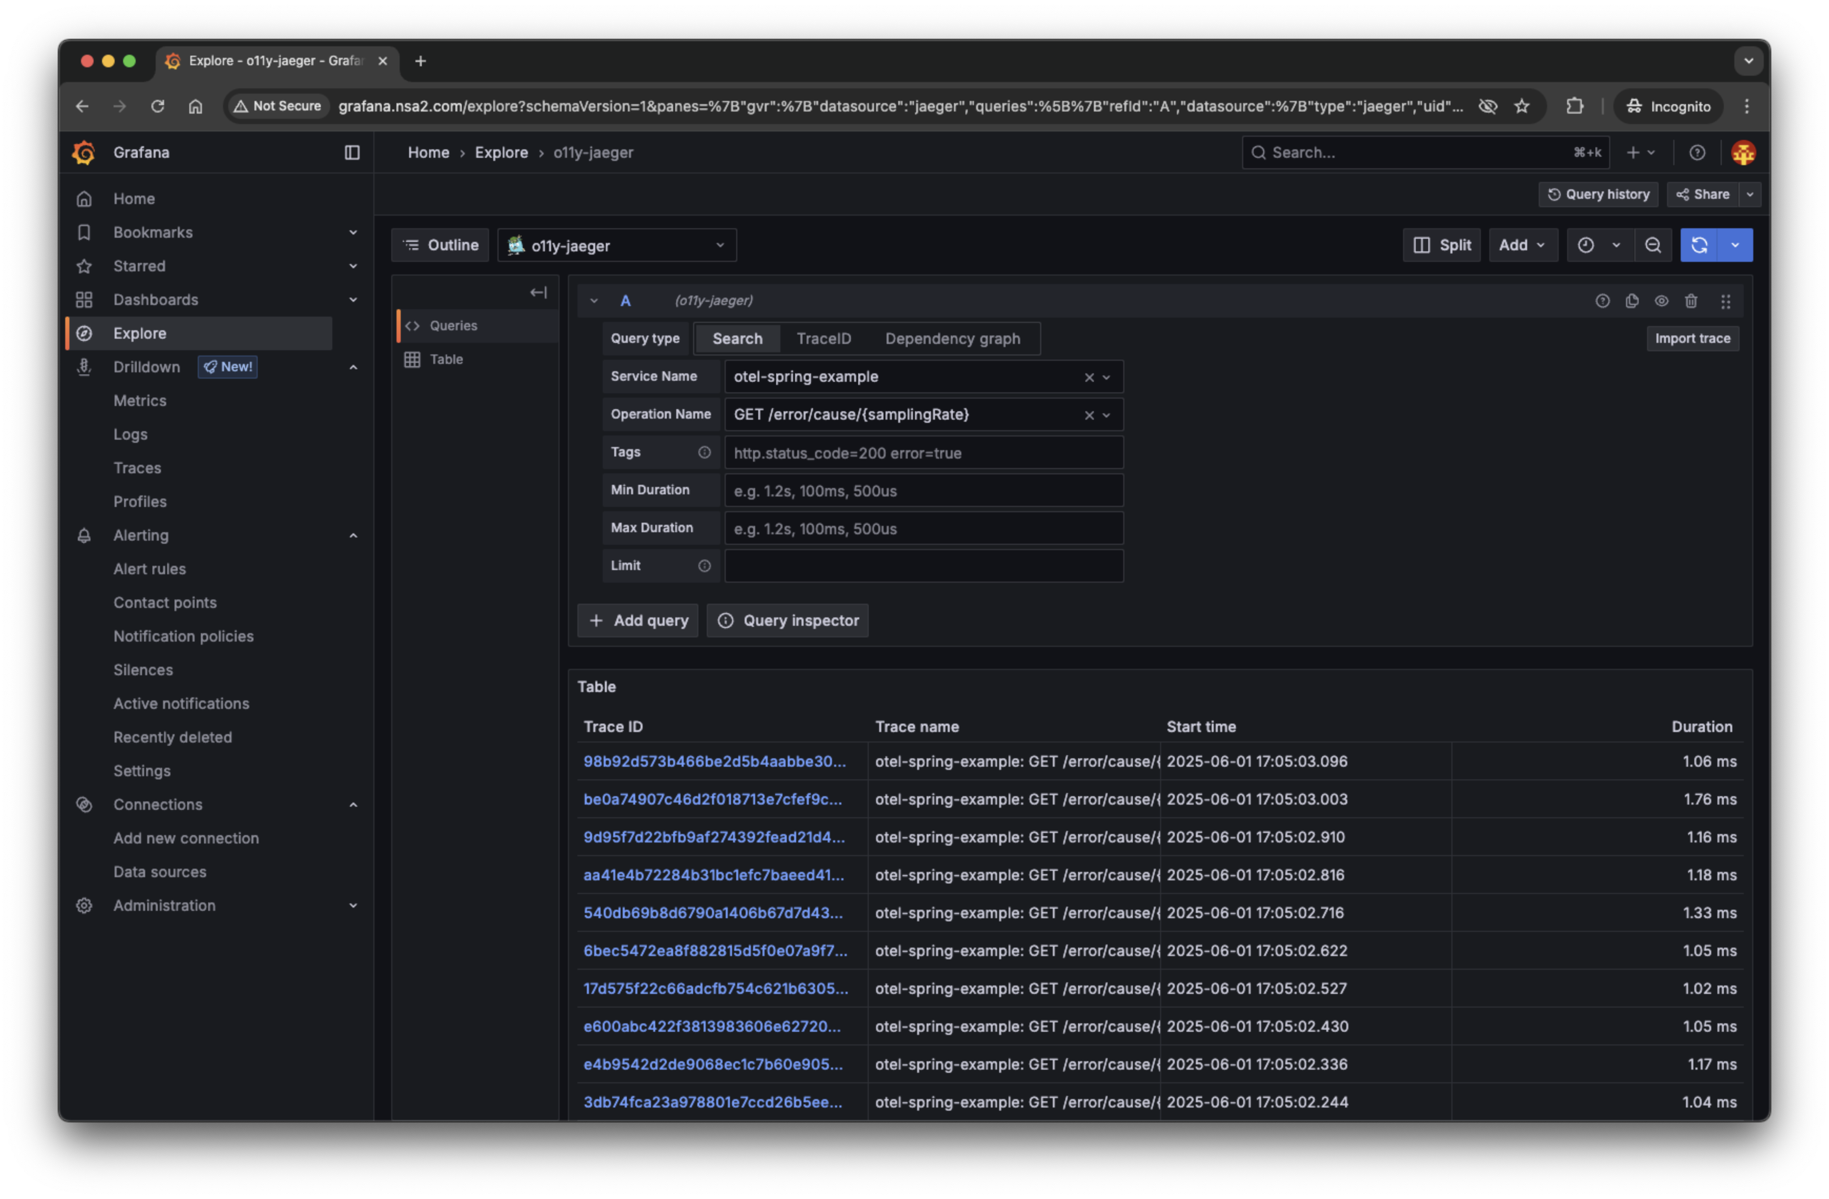The image size is (1829, 1199).
Task: Open the browser three-dot menu
Action: tap(1746, 106)
